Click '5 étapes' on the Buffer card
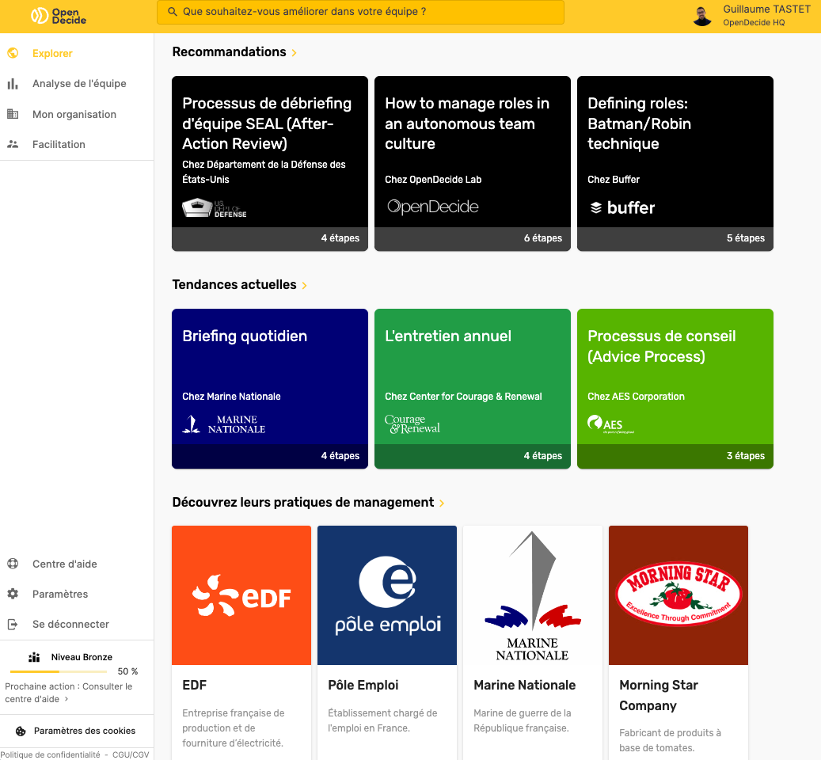 (745, 238)
